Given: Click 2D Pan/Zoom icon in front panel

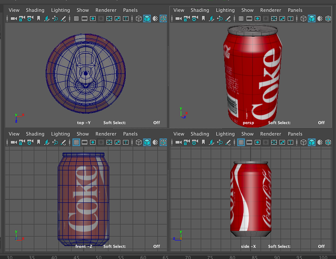Looking at the screenshot, I should pos(55,142).
